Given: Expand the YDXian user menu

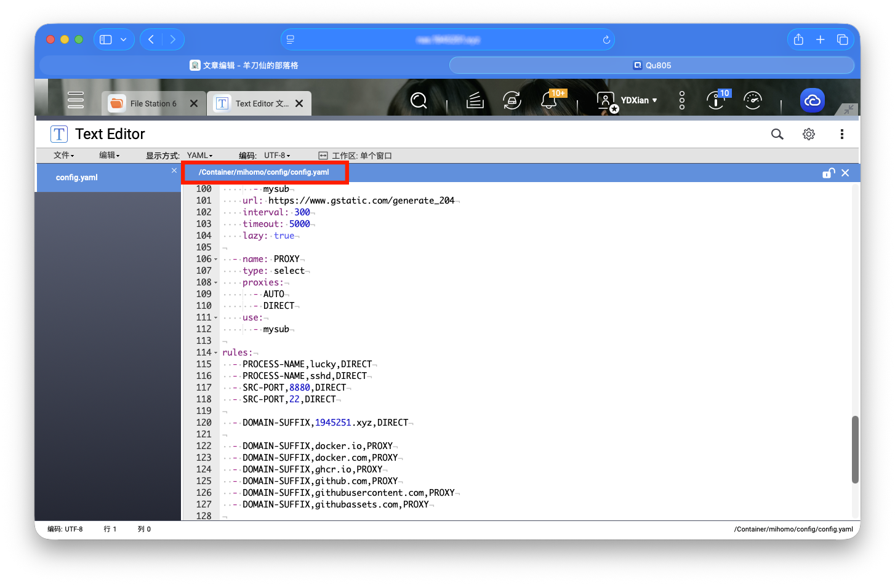Looking at the screenshot, I should click(638, 100).
